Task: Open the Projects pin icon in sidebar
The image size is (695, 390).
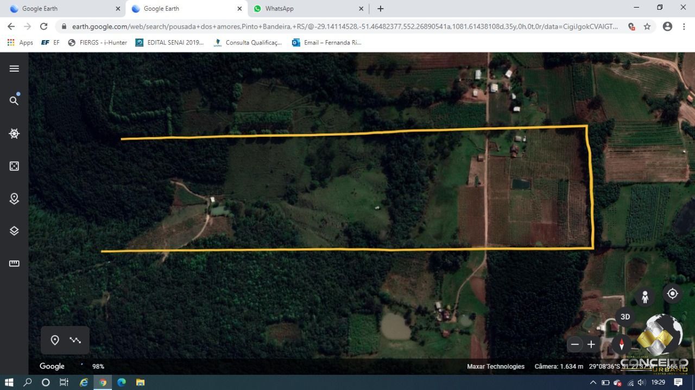Action: point(14,199)
